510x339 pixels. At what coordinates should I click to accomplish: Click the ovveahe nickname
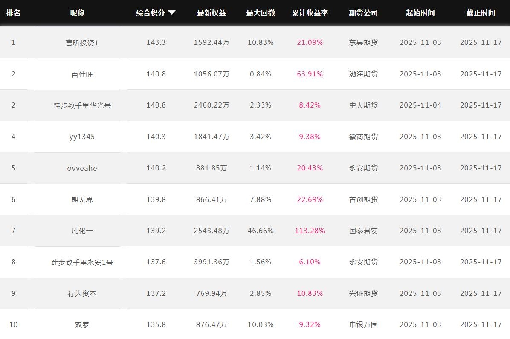tap(82, 168)
